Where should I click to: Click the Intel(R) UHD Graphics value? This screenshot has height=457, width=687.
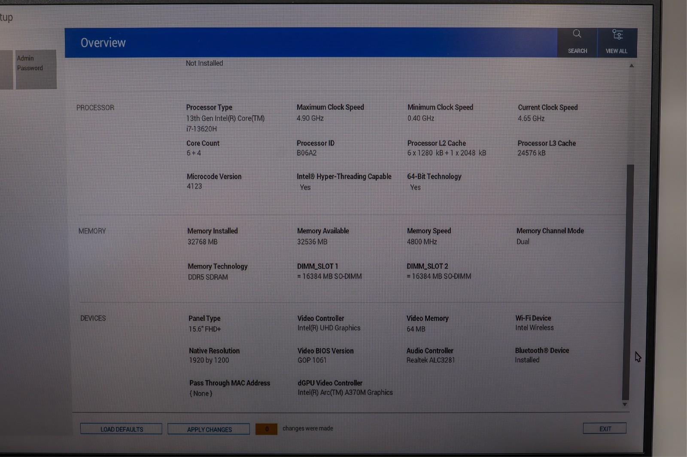329,328
